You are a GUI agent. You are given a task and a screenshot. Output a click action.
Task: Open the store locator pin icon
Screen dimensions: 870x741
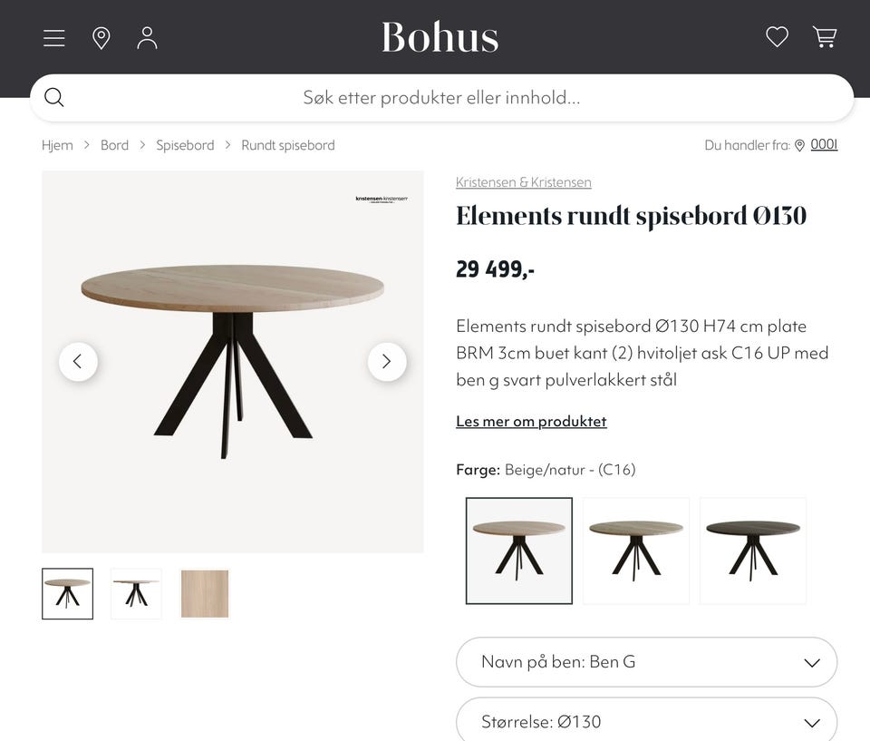[x=101, y=38]
